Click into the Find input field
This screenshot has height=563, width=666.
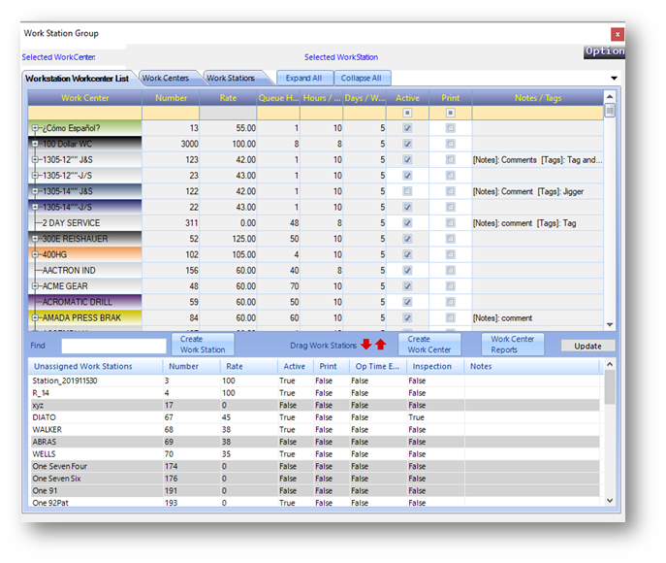(113, 347)
